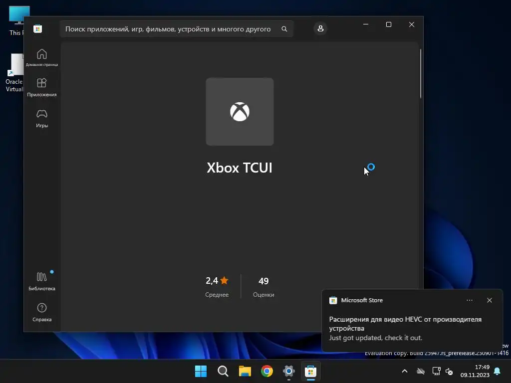
Task: Launch Google Chrome from taskbar
Action: pos(267,371)
